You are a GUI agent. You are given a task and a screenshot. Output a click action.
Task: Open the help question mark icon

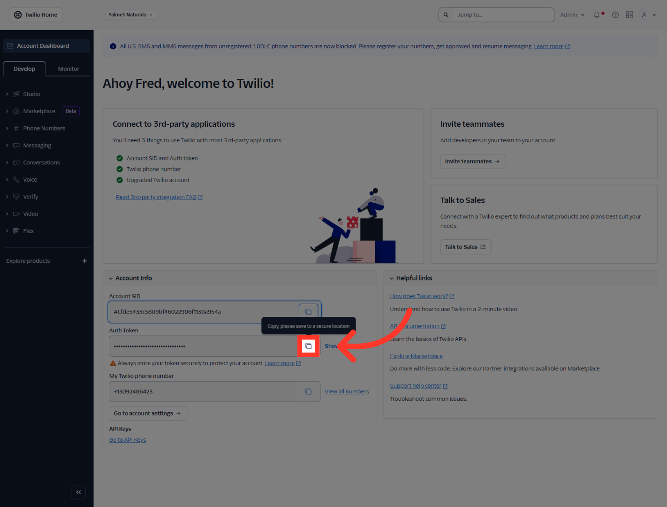click(615, 15)
